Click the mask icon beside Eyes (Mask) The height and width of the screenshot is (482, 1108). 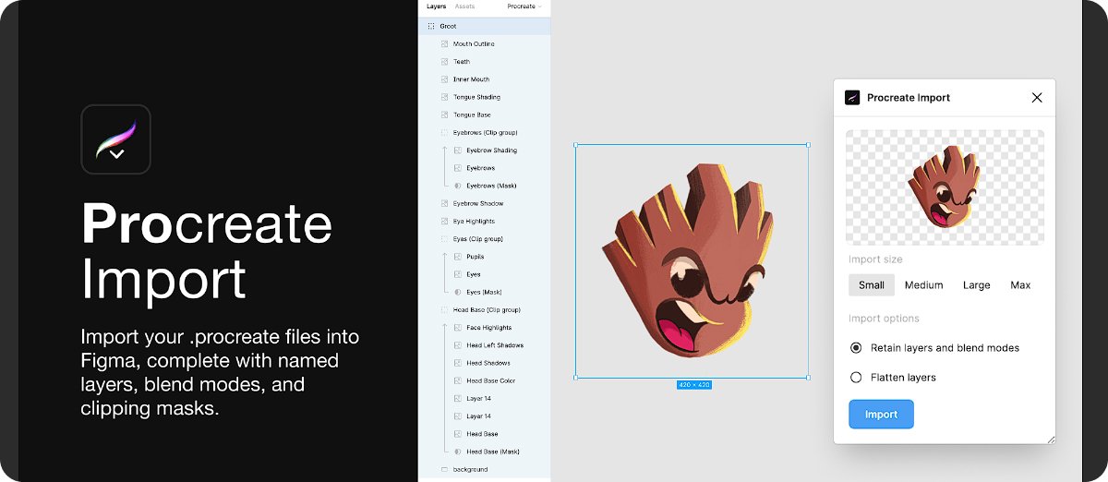(x=458, y=292)
